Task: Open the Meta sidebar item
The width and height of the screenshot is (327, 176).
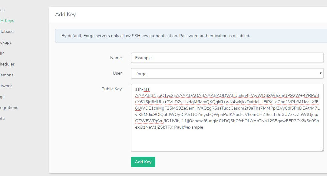Action: [2, 118]
